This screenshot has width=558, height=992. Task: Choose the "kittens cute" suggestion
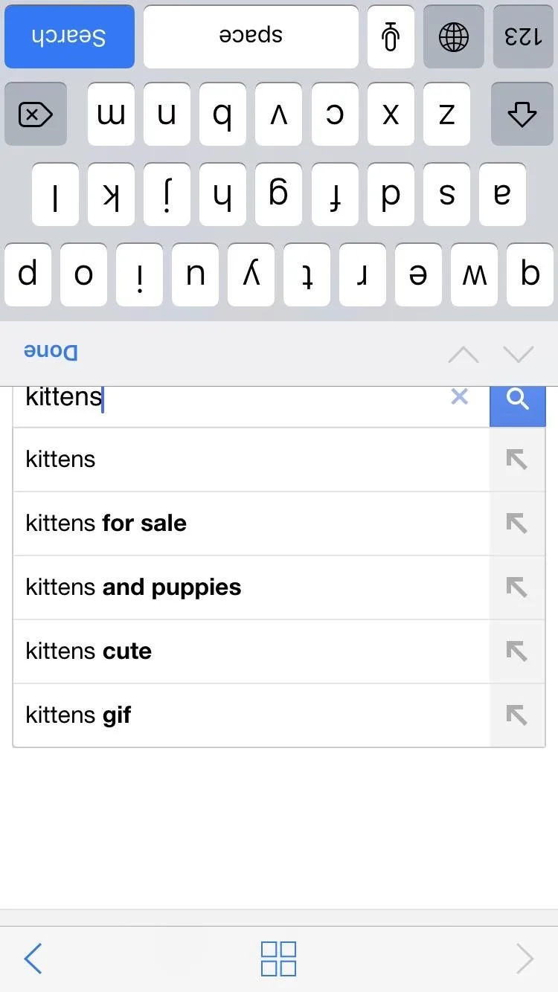(89, 651)
